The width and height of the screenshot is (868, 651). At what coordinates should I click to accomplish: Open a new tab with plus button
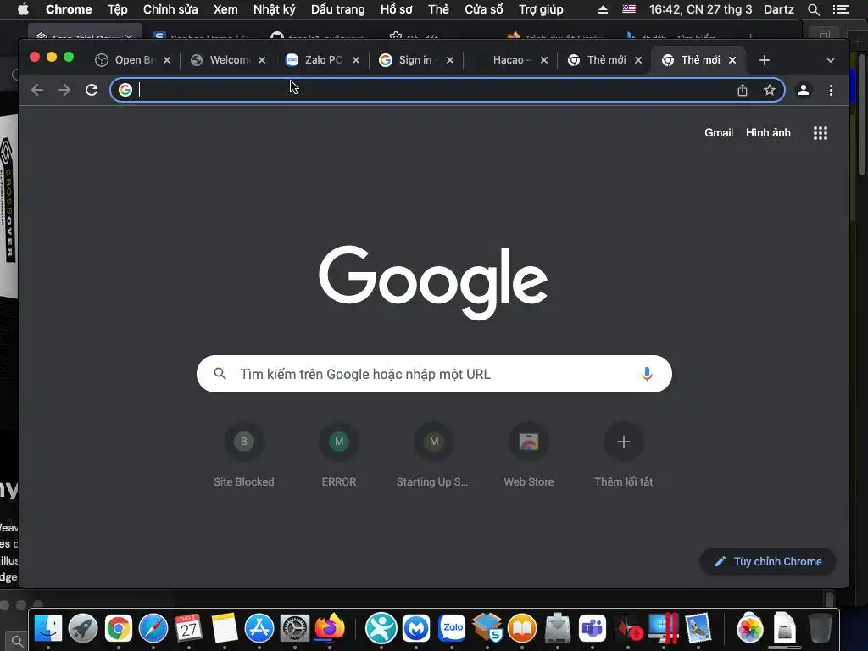click(765, 60)
